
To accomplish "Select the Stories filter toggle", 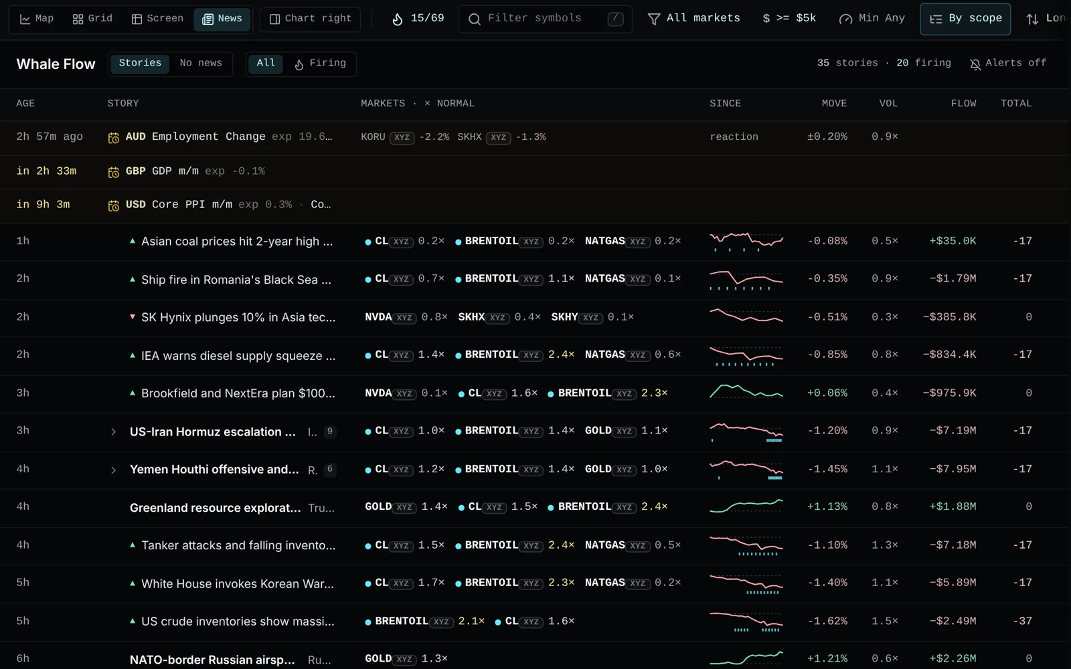I will pyautogui.click(x=140, y=64).
